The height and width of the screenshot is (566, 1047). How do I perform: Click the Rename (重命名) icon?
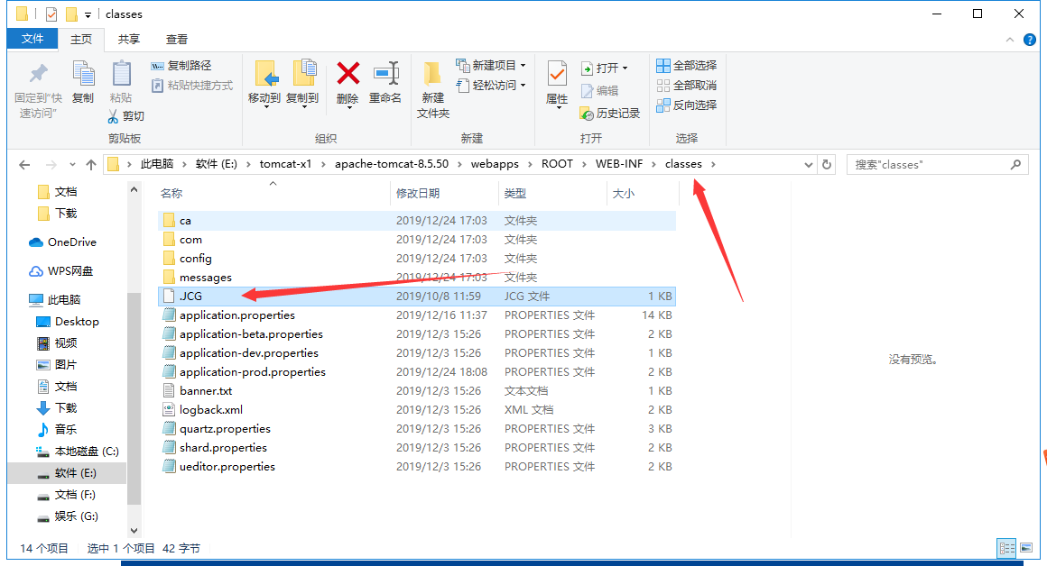point(386,73)
